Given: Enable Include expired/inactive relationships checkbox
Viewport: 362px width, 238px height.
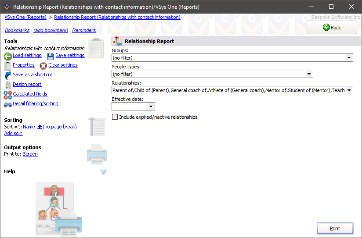Looking at the screenshot, I should point(115,117).
